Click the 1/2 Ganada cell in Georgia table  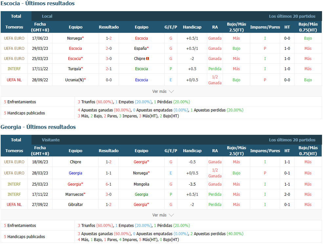pos(215,173)
